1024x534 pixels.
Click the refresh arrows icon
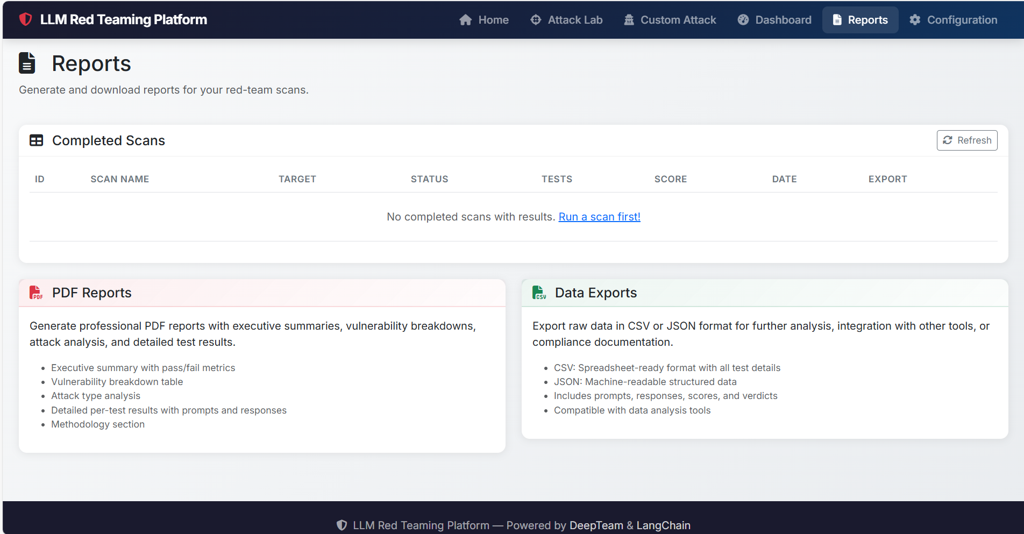(x=948, y=140)
